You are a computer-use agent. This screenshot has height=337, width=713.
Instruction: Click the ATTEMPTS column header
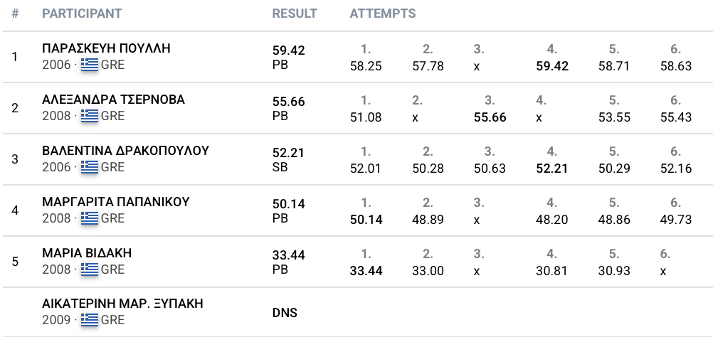(382, 14)
